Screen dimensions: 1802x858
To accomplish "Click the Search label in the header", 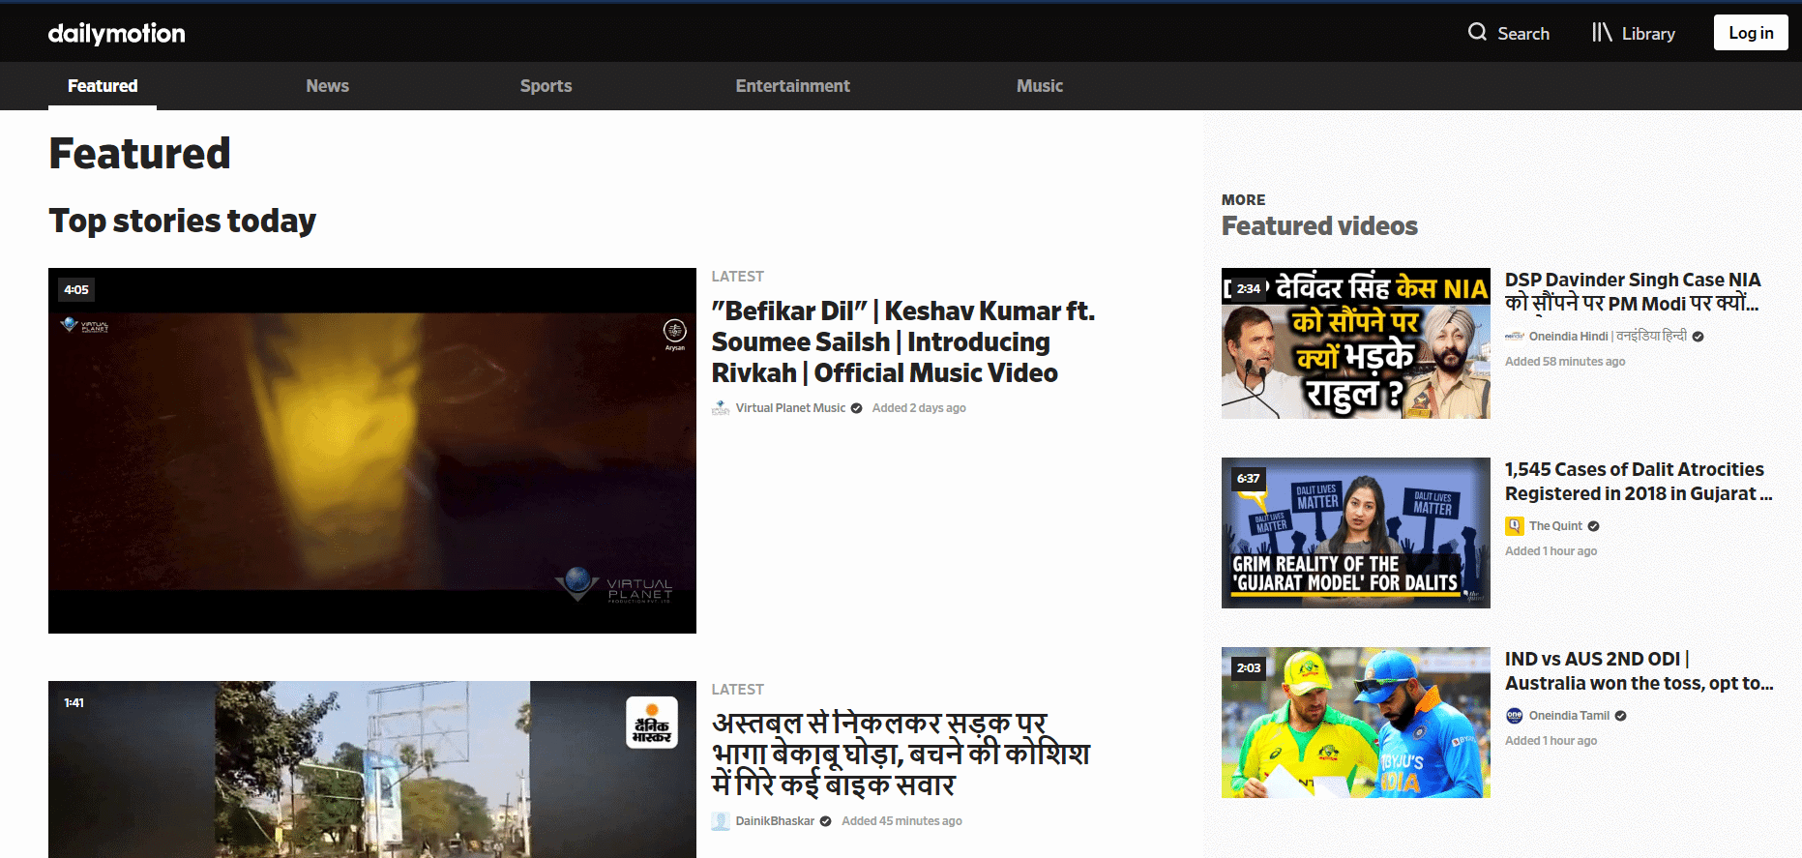I will click(x=1523, y=33).
